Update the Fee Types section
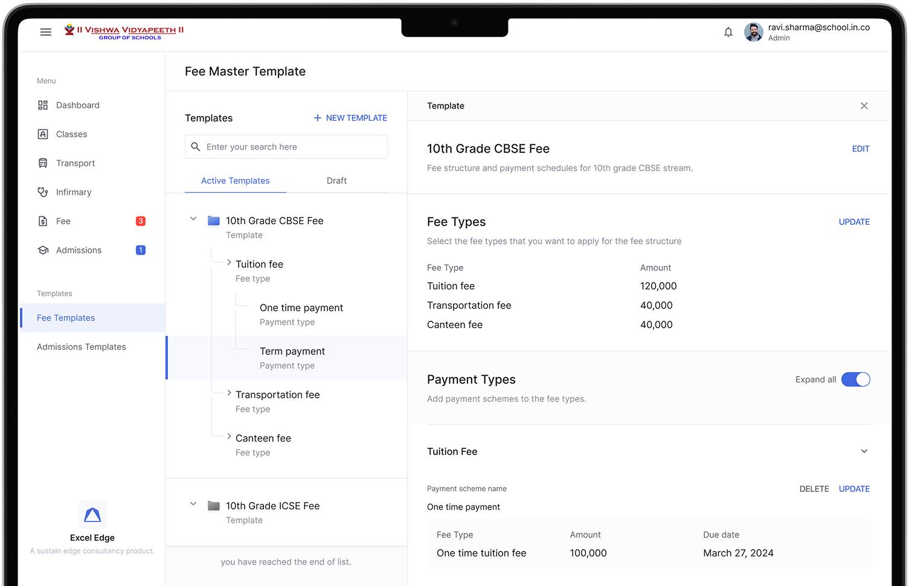This screenshot has width=909, height=586. click(854, 222)
